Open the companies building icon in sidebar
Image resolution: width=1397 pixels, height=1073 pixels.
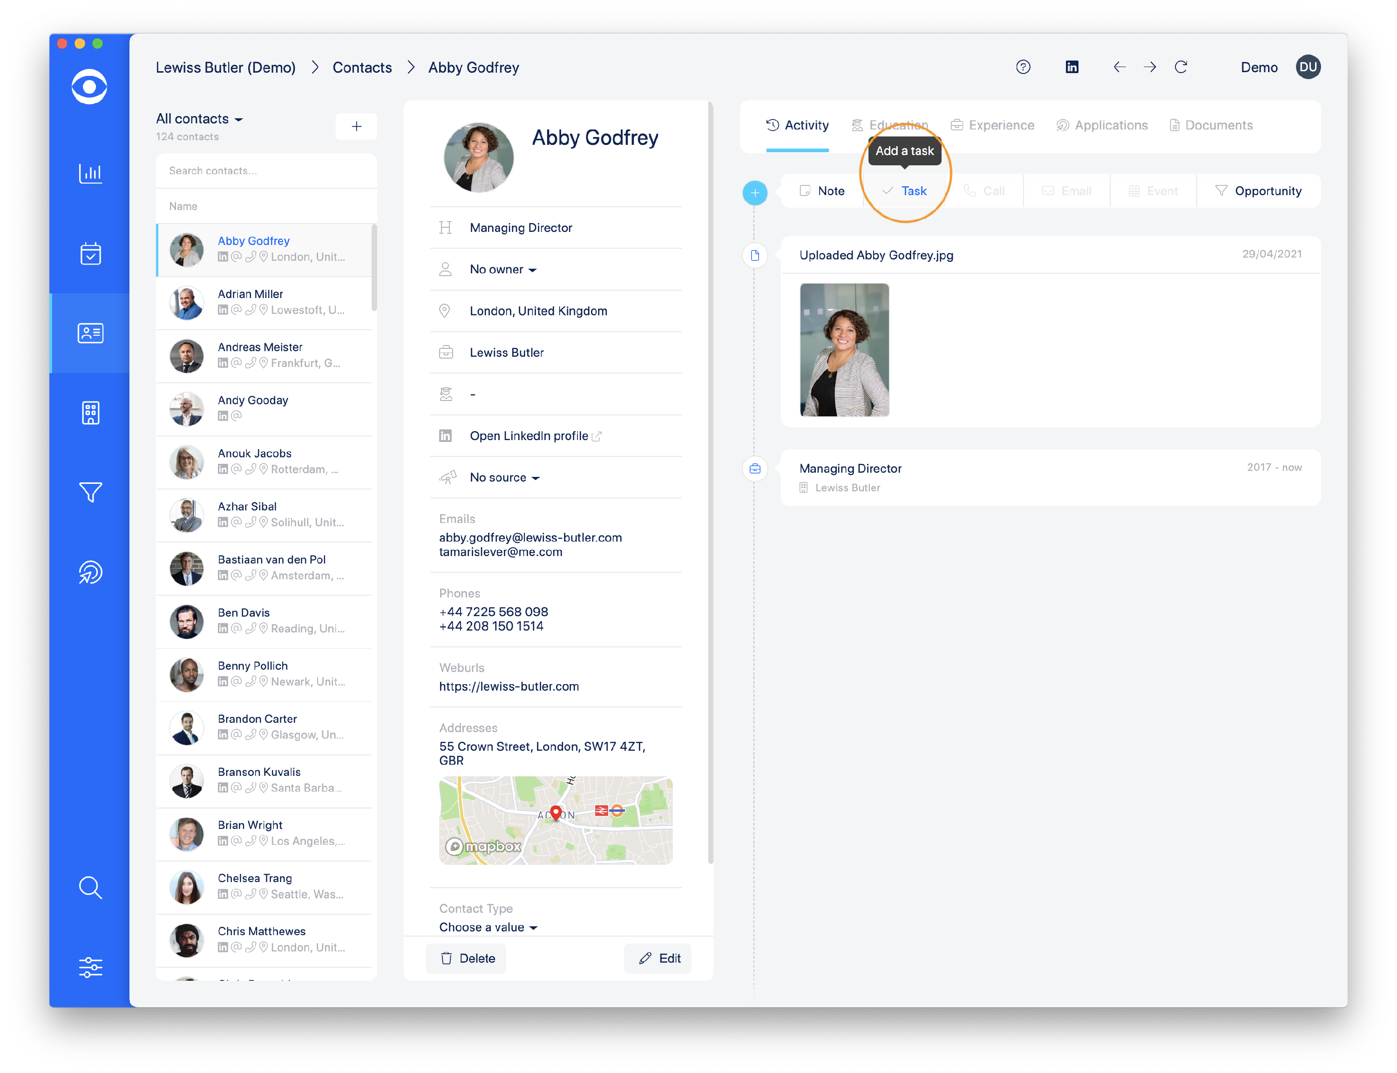pos(90,413)
